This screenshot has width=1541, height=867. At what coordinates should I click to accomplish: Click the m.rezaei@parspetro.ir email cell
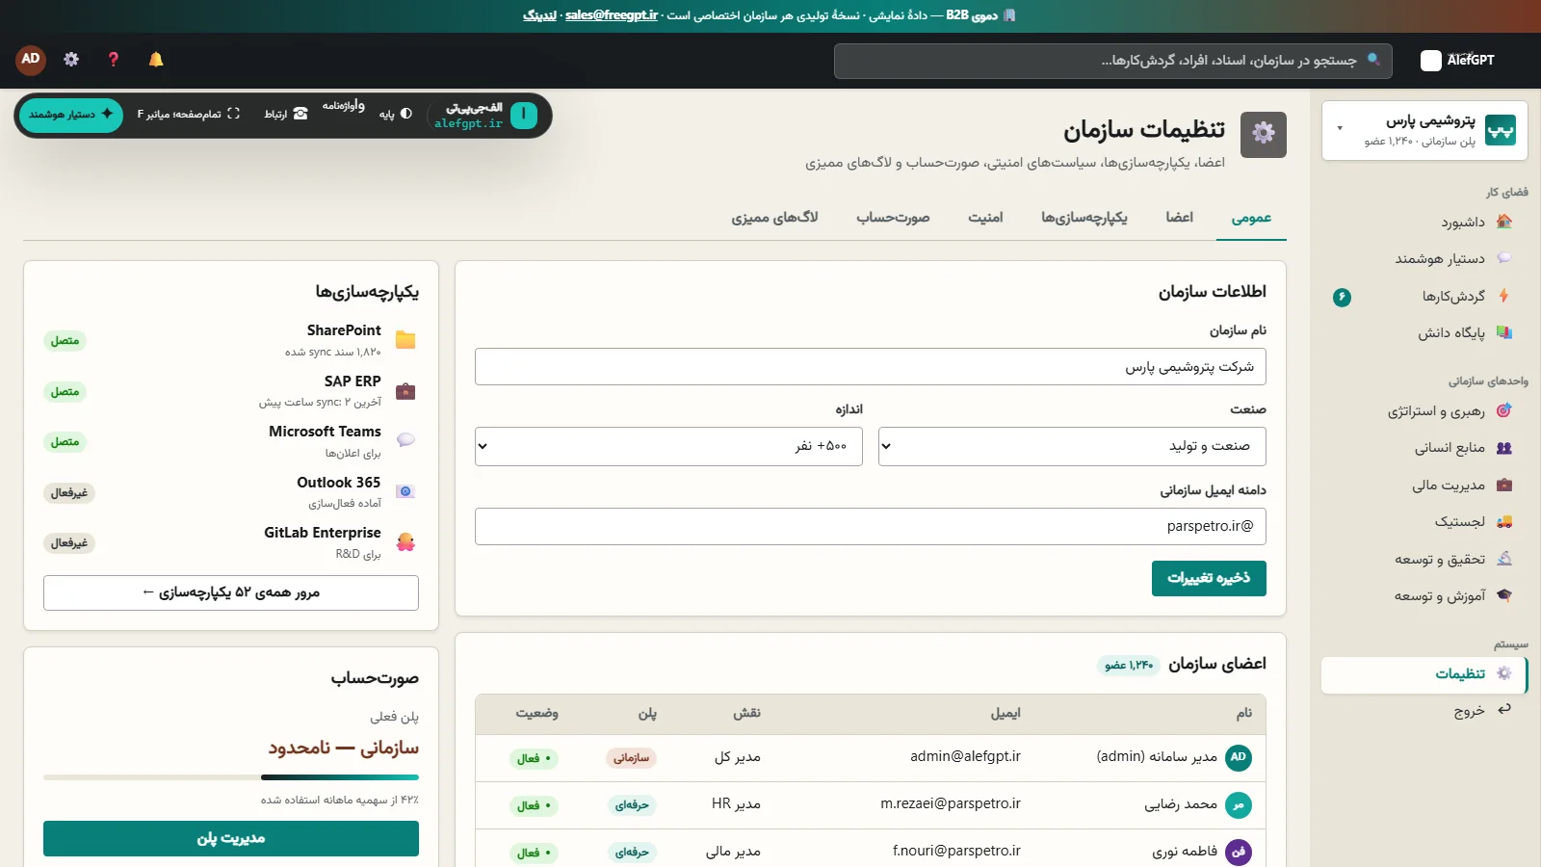click(951, 803)
